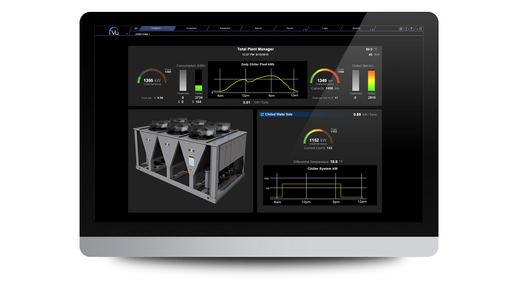Image resolution: width=518 pixels, height=291 pixels.
Task: Click the Chilled Water Side link
Action: [x=279, y=114]
